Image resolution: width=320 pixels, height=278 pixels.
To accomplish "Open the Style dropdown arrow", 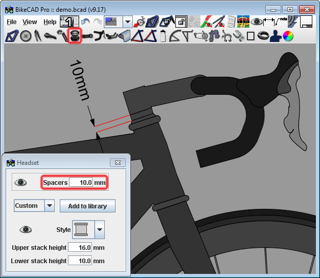I will tap(100, 229).
